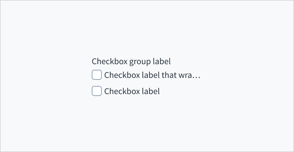Click the word 'label' in the second option
Viewport: 294px width, 152px height.
(151, 91)
